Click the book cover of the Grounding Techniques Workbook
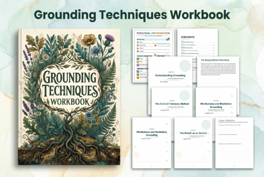The height and width of the screenshot is (177, 264). [69, 97]
